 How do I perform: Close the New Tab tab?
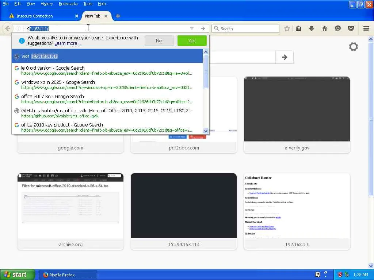click(x=106, y=16)
